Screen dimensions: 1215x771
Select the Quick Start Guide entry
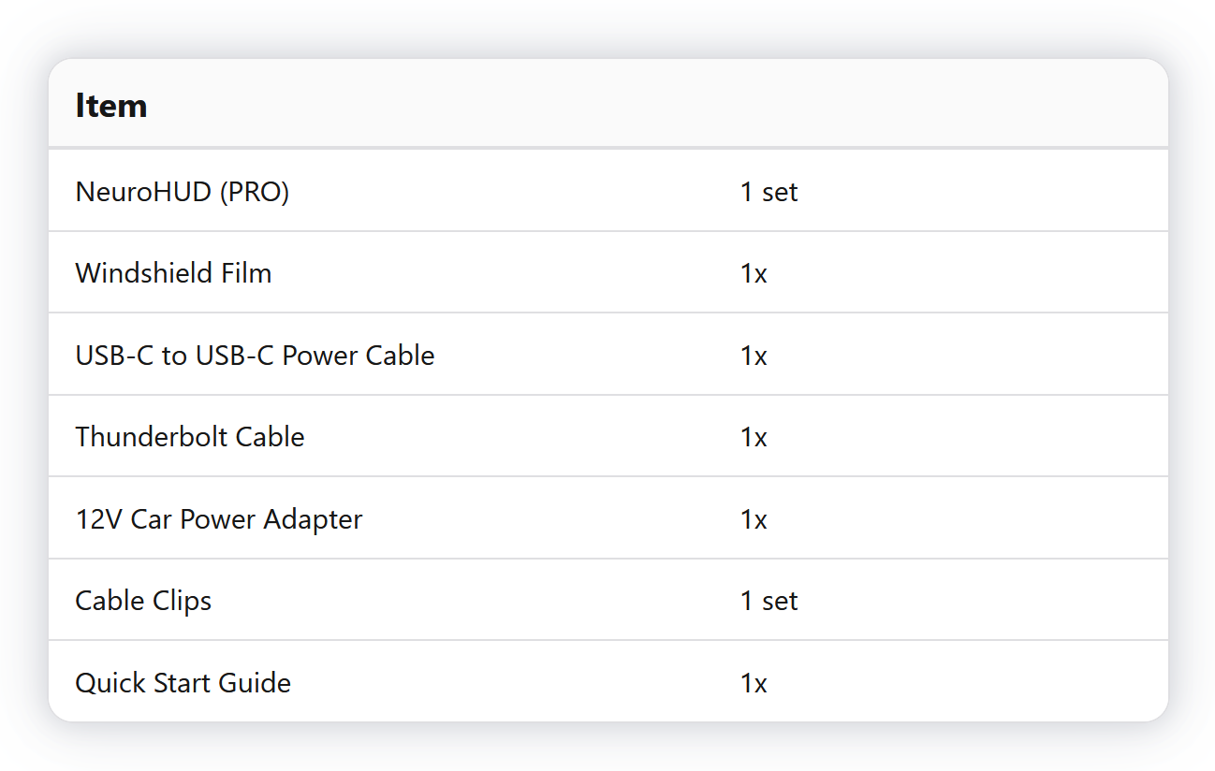click(x=183, y=683)
